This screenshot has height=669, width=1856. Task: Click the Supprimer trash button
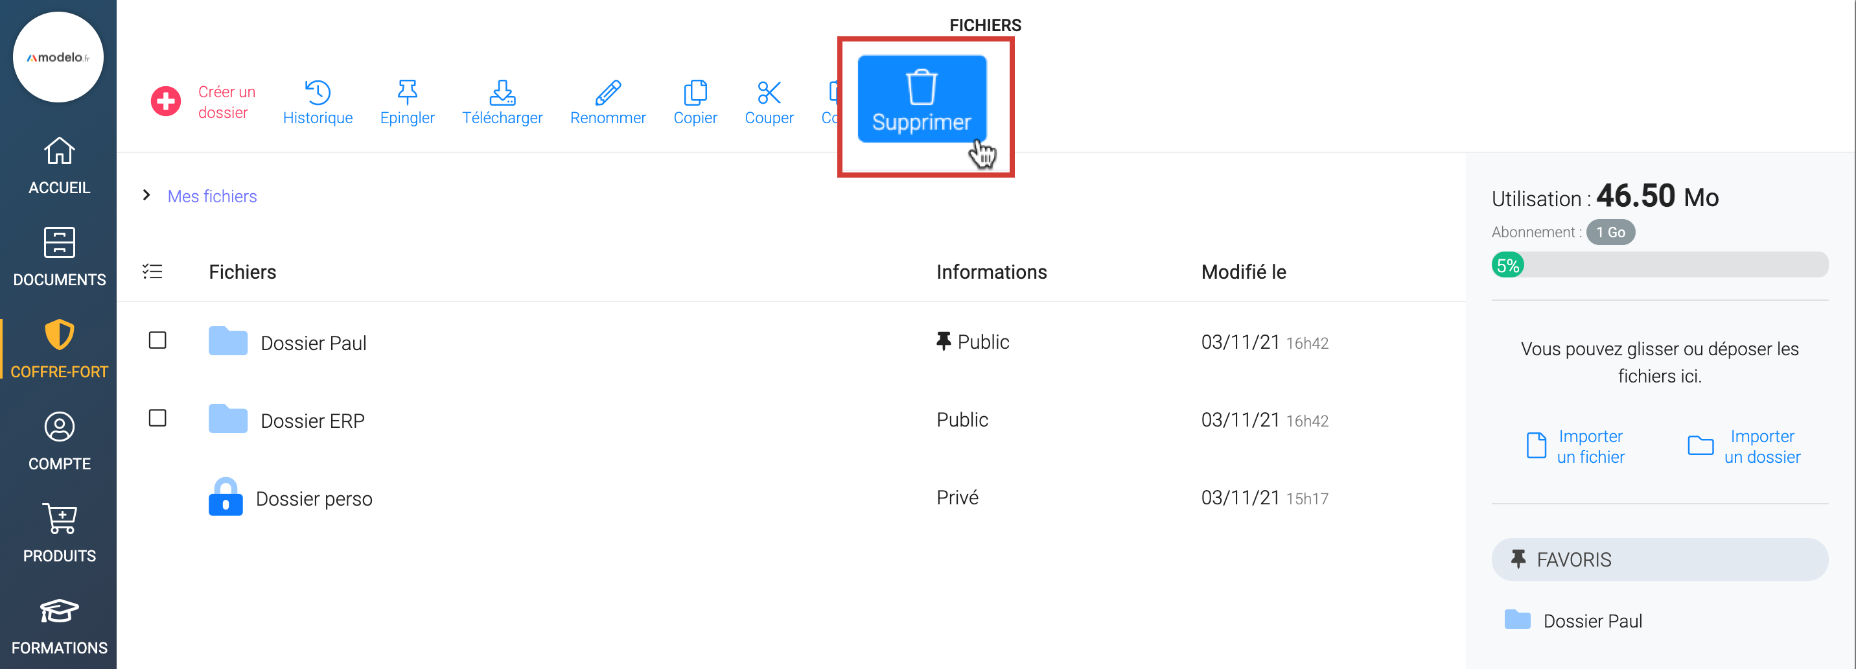(x=921, y=99)
